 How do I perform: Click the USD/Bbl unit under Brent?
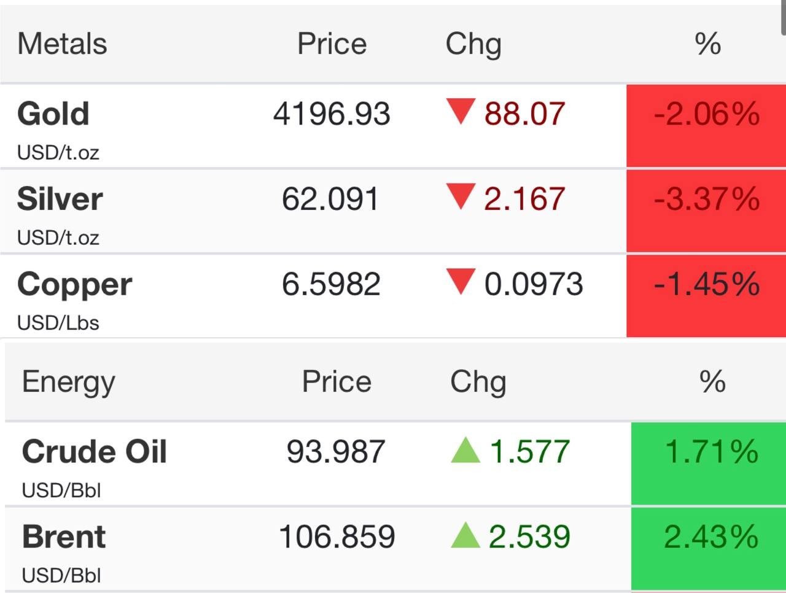[61, 575]
